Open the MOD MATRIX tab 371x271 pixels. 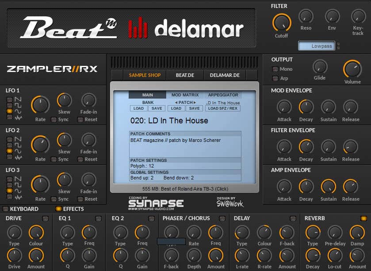(185, 95)
